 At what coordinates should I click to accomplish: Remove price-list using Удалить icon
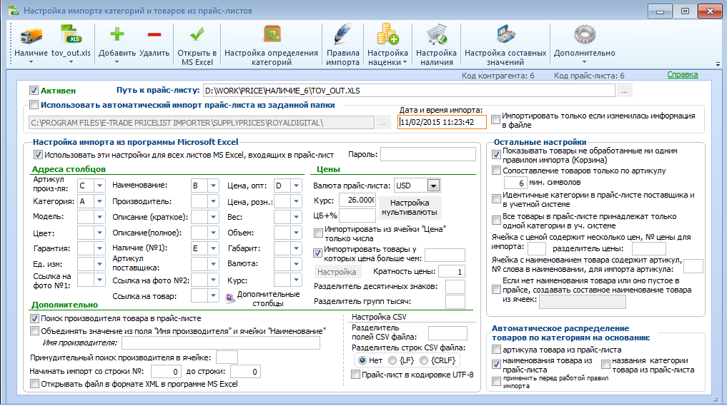pyautogui.click(x=154, y=35)
